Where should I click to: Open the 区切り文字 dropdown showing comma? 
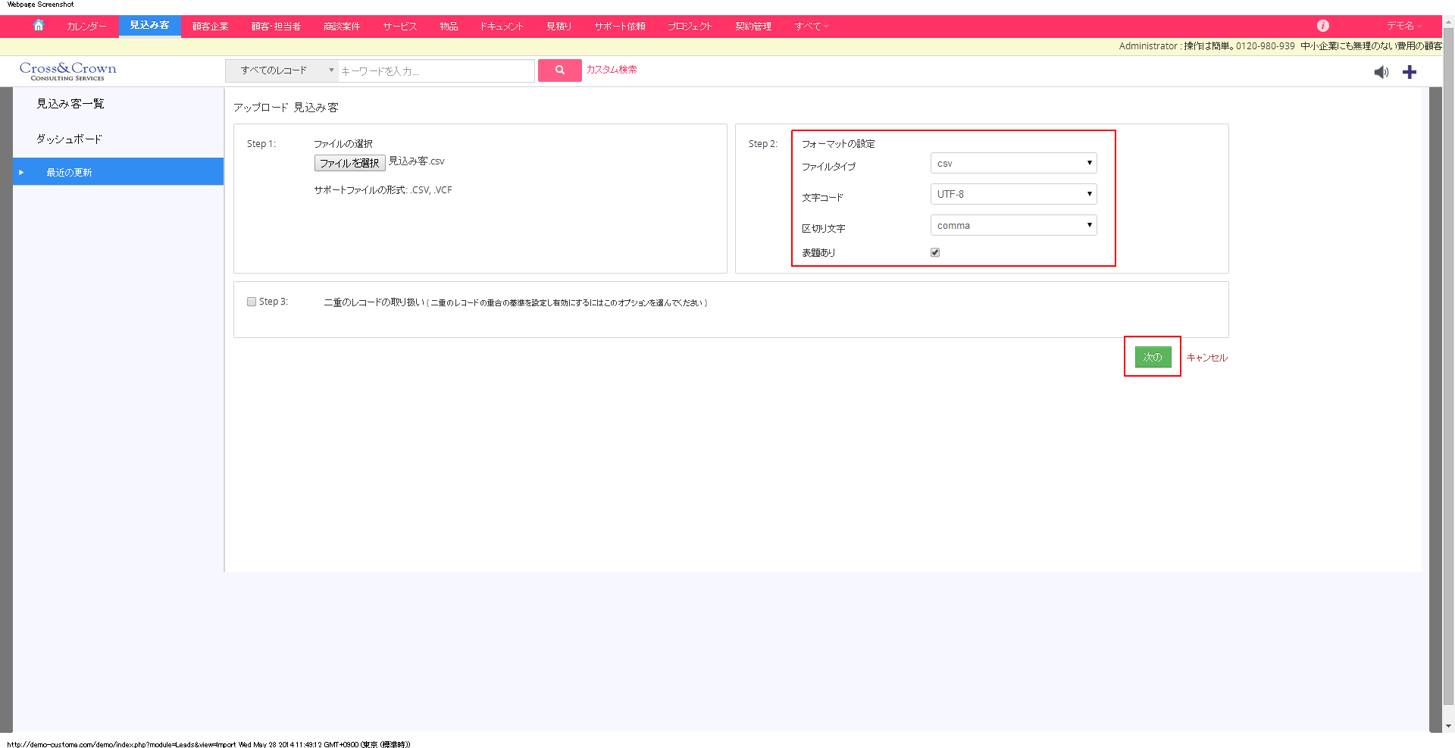point(1013,224)
